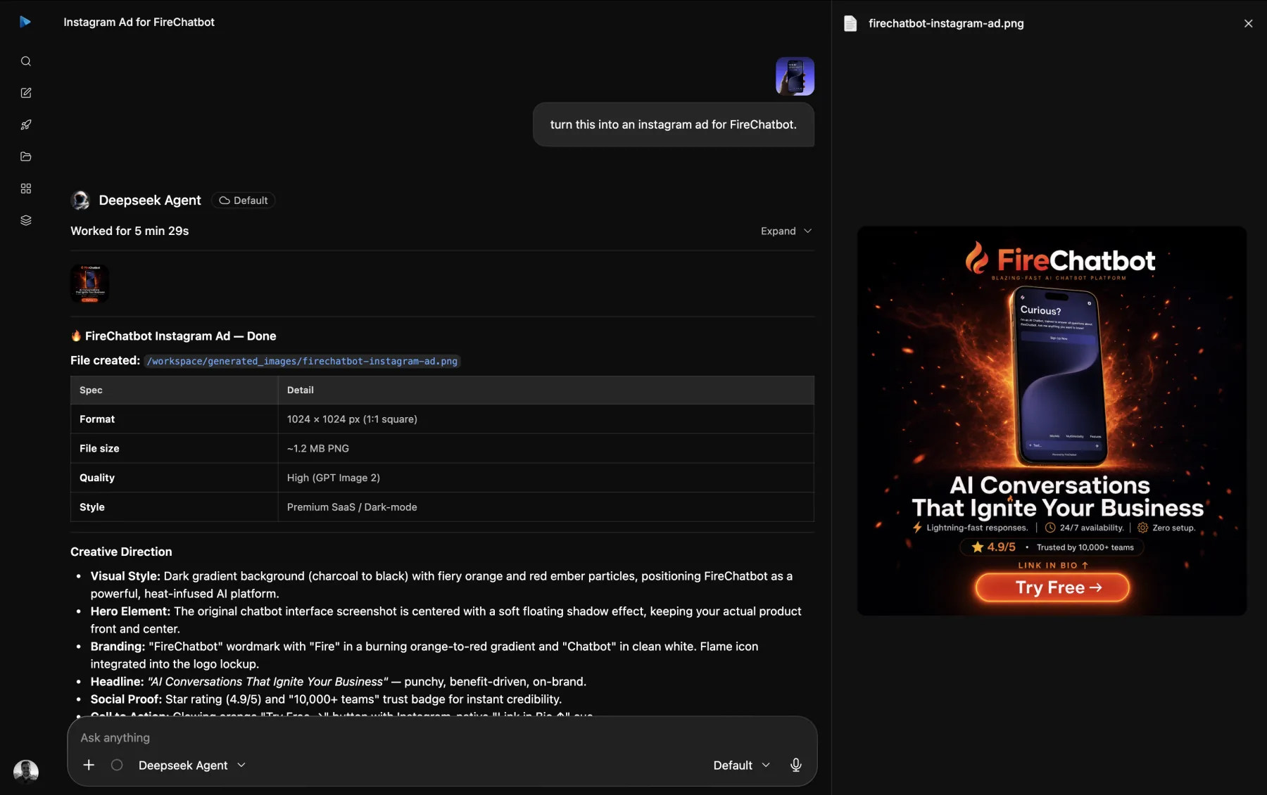
Task: Click the Social Proof bullet text
Action: tap(326, 699)
